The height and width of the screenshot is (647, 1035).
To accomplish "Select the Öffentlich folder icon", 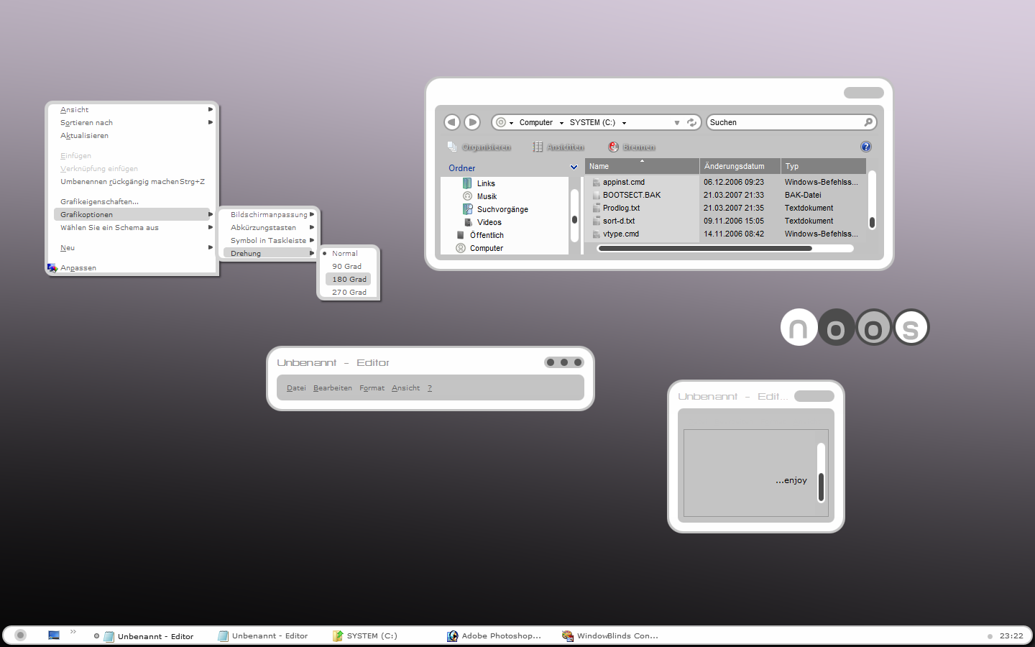I will pos(461,235).
